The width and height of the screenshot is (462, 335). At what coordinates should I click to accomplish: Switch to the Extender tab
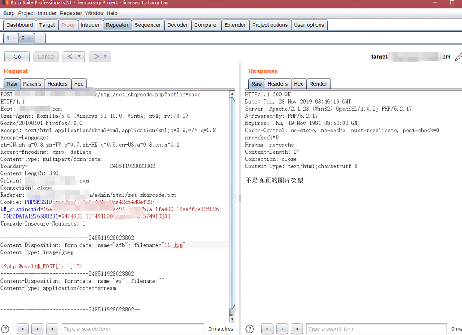click(x=235, y=25)
